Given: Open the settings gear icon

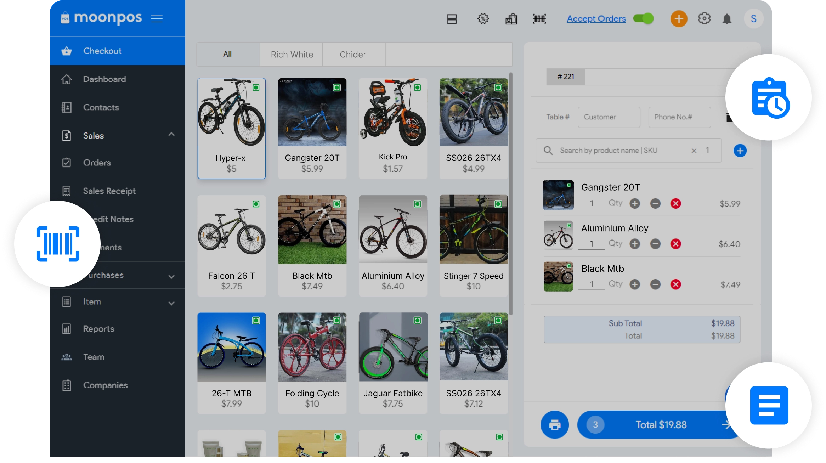Looking at the screenshot, I should pyautogui.click(x=704, y=18).
